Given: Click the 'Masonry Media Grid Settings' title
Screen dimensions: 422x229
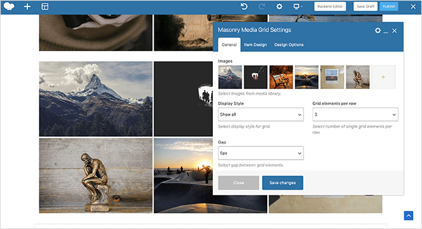Looking at the screenshot, I should pyautogui.click(x=254, y=30).
